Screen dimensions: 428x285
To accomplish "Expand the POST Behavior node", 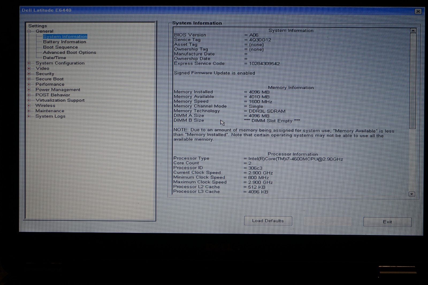I will coord(29,95).
